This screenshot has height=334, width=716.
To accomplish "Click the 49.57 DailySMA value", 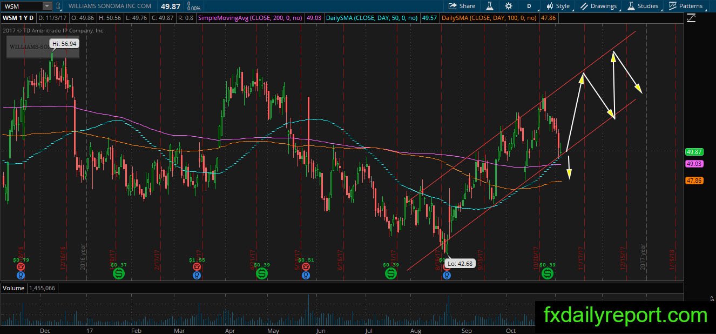I will [x=429, y=18].
